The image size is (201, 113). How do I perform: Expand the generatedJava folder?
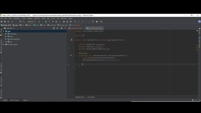click(6, 39)
